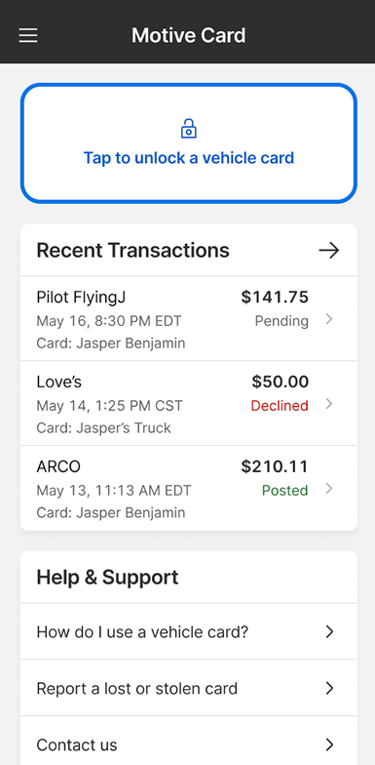This screenshot has width=375, height=765.
Task: Tap chevron beside Pilot FlyingJ transaction
Action: click(329, 320)
